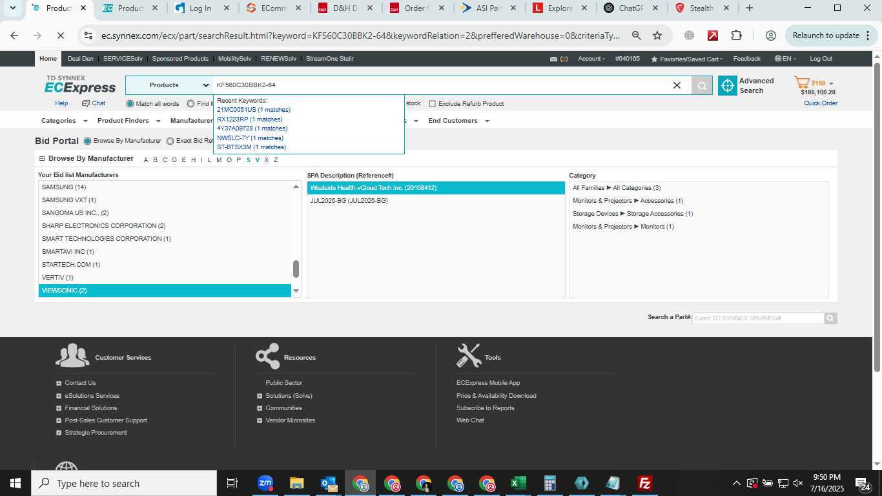Click the Search a Part# input field

click(758, 318)
